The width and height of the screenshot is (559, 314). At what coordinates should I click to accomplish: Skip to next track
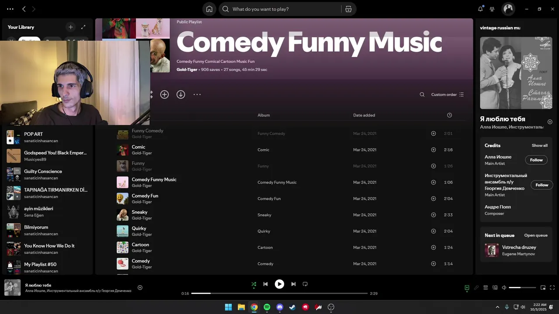[x=293, y=284]
